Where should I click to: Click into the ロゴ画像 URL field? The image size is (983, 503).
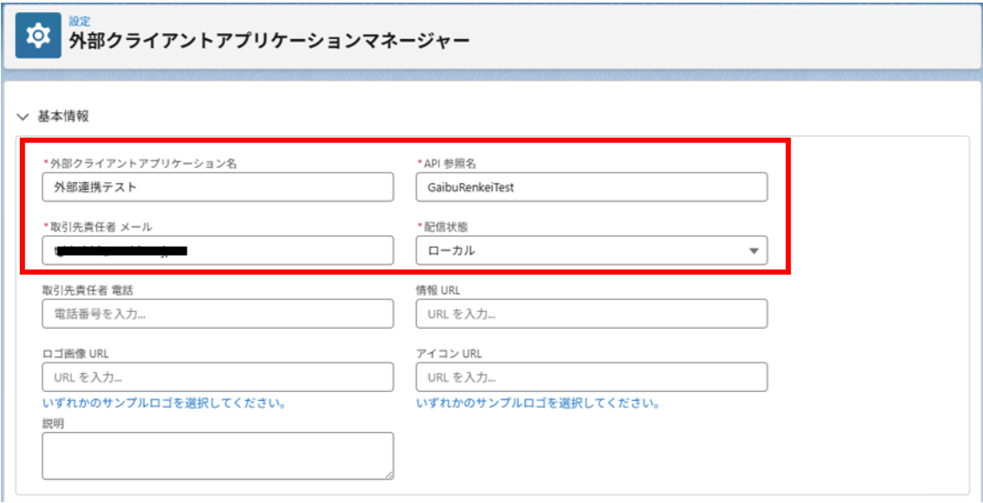(218, 377)
